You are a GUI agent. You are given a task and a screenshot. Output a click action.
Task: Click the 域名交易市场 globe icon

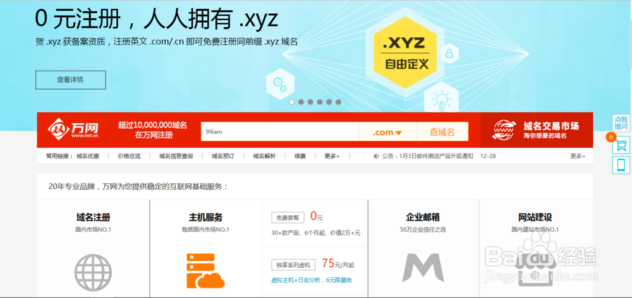[x=504, y=130]
